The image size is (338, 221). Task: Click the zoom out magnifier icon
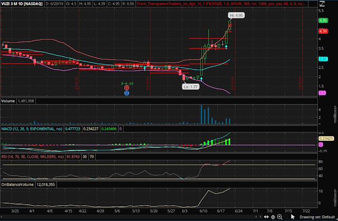coord(286,217)
